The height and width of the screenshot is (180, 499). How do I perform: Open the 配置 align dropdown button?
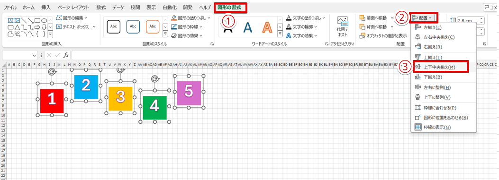tap(423, 18)
